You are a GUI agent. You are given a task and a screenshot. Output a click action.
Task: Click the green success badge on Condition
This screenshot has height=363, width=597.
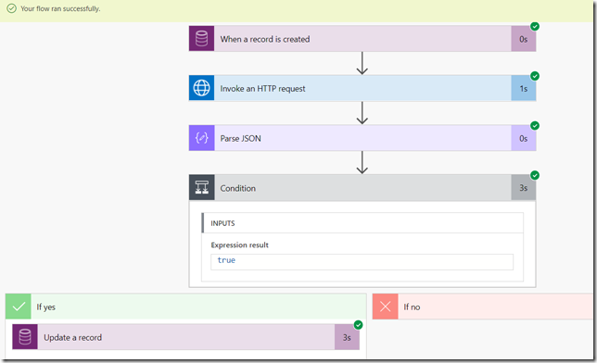(535, 175)
